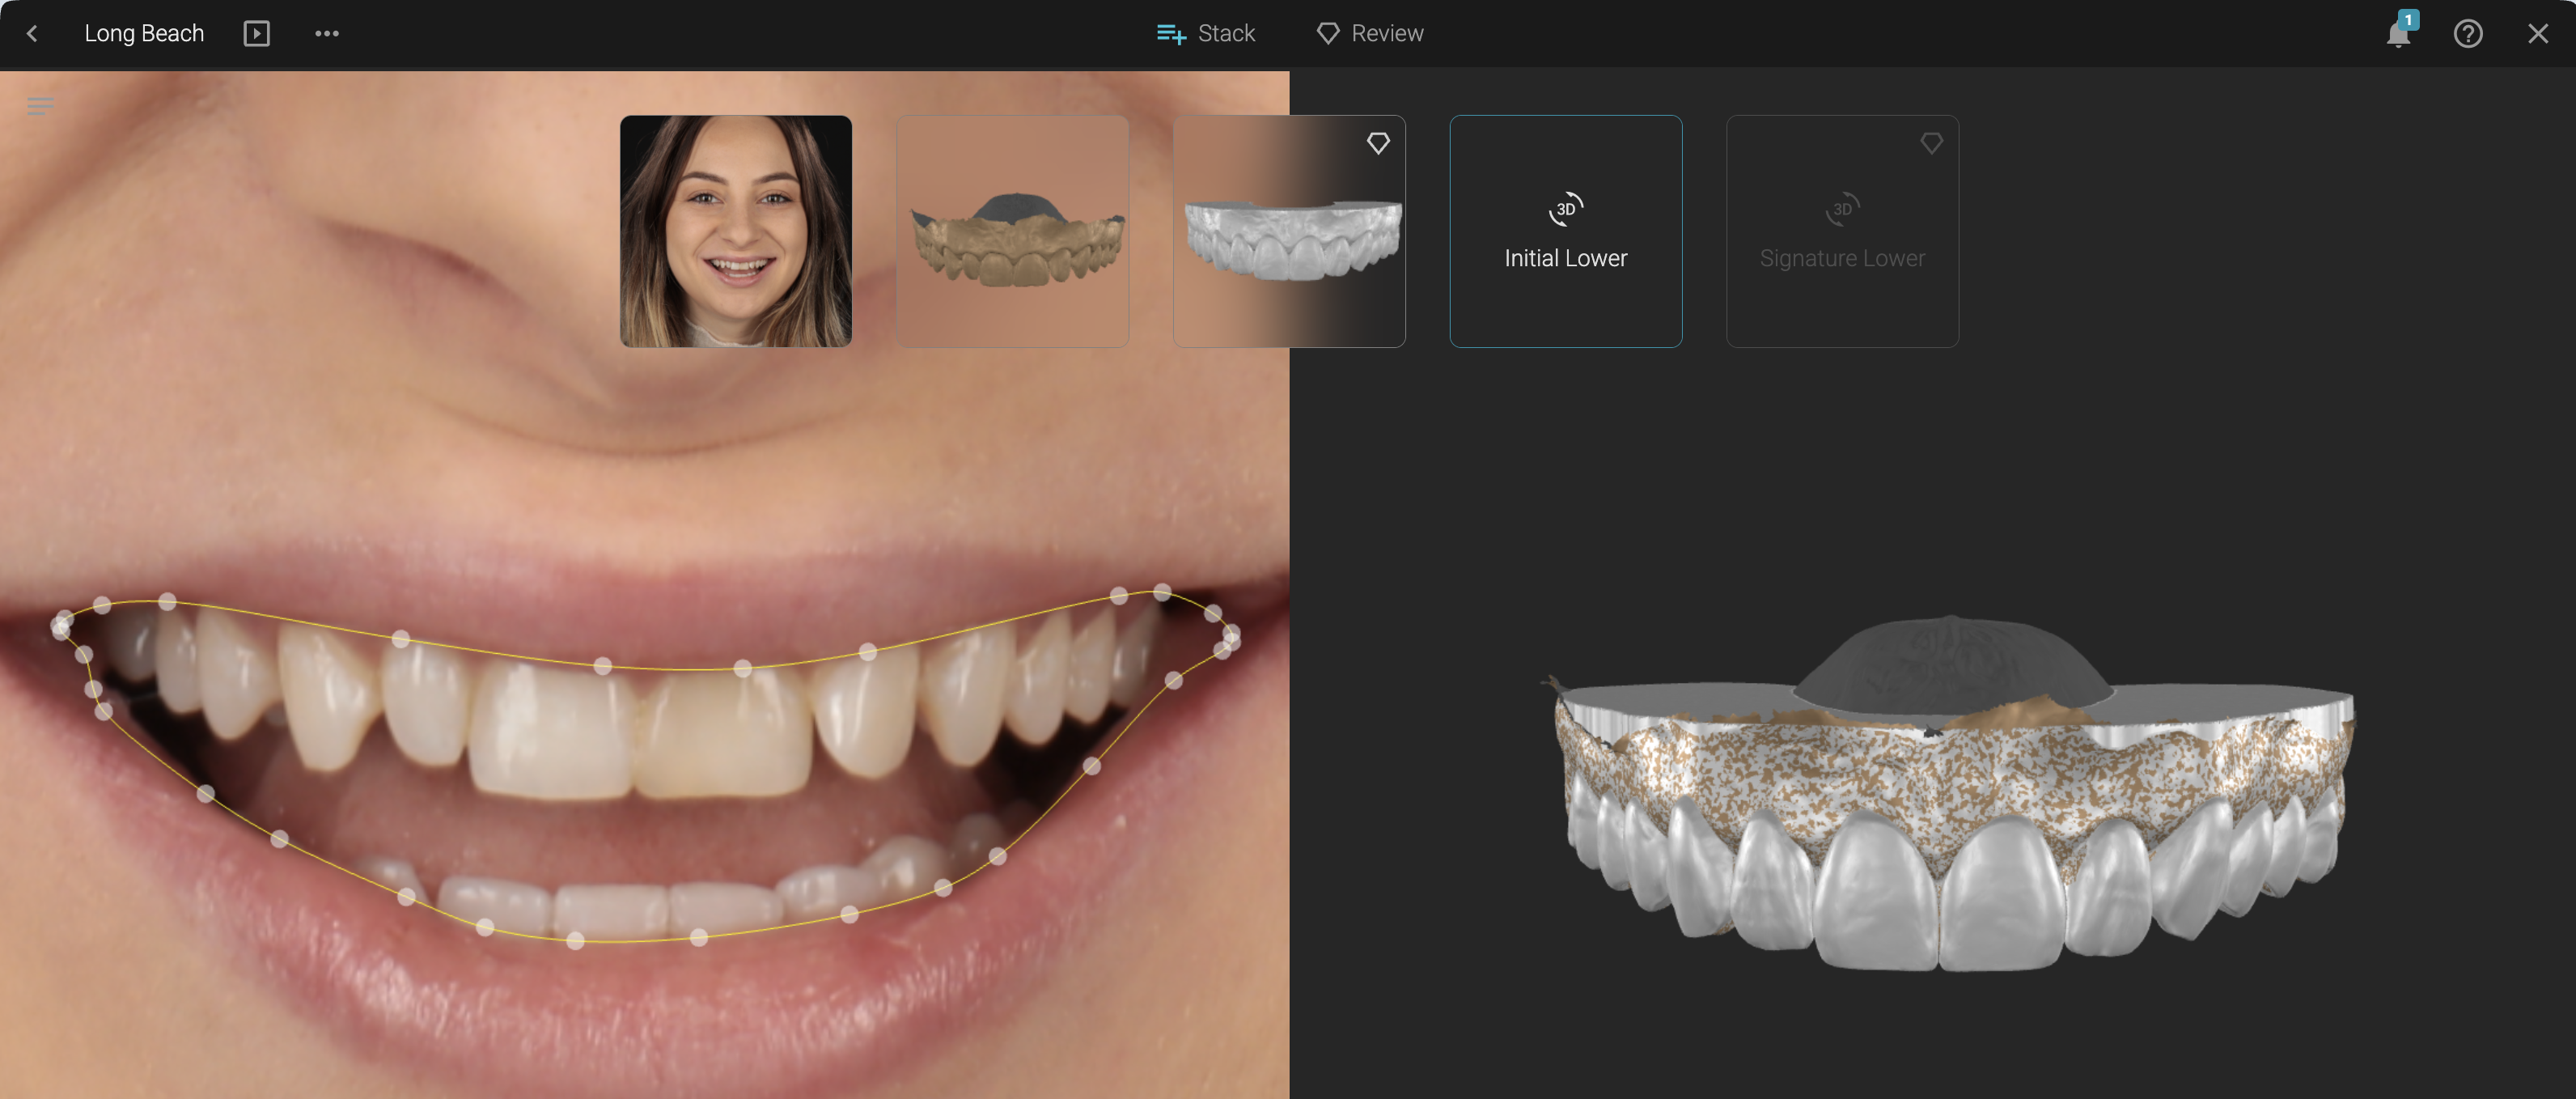The width and height of the screenshot is (2576, 1099).
Task: Toggle the diamond on Signature Lower card
Action: pyautogui.click(x=1931, y=143)
